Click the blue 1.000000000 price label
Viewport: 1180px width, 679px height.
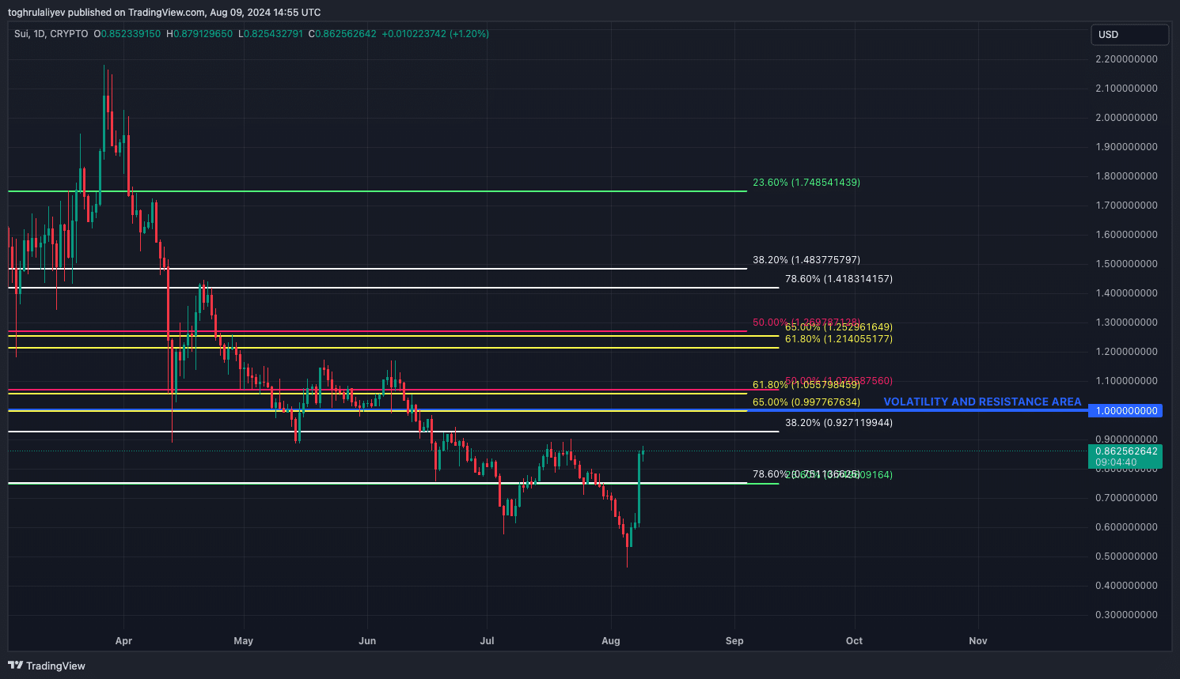[x=1126, y=411]
